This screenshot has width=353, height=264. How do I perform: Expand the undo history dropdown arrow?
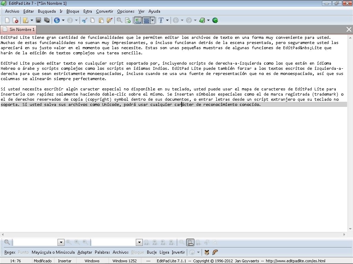point(63,20)
